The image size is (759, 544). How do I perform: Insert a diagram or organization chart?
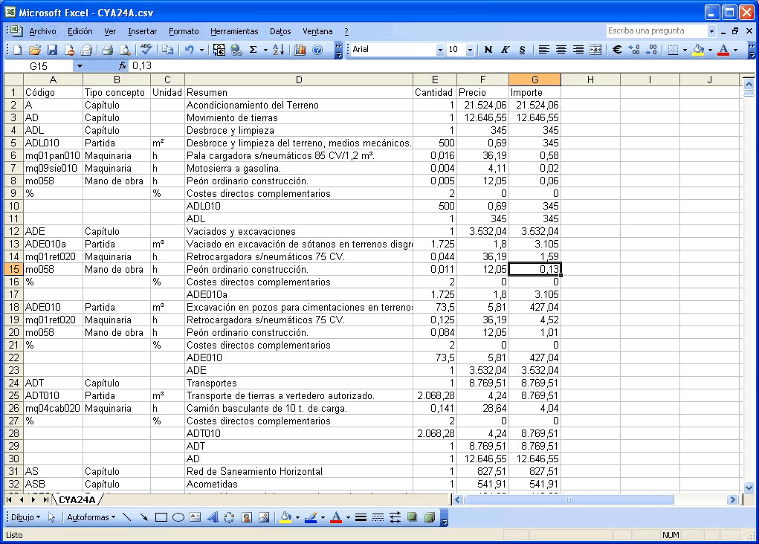pyautogui.click(x=229, y=517)
